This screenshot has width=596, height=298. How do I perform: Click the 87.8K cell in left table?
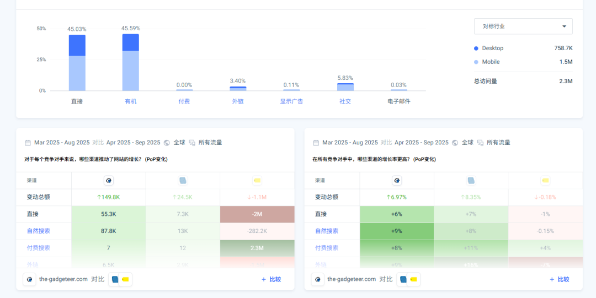pyautogui.click(x=109, y=231)
